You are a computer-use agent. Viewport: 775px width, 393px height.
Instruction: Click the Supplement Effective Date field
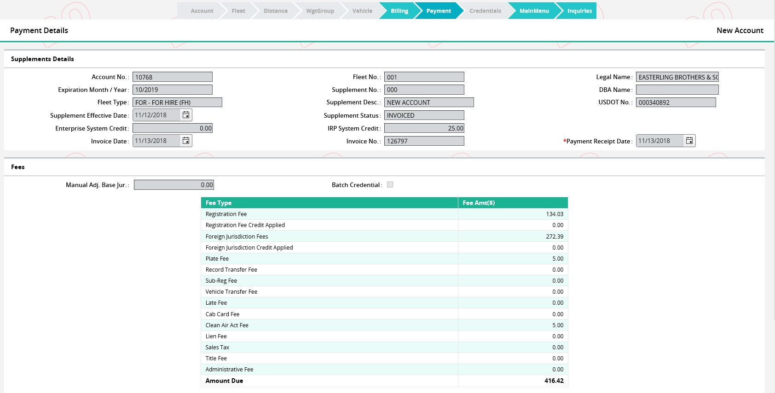pyautogui.click(x=156, y=115)
